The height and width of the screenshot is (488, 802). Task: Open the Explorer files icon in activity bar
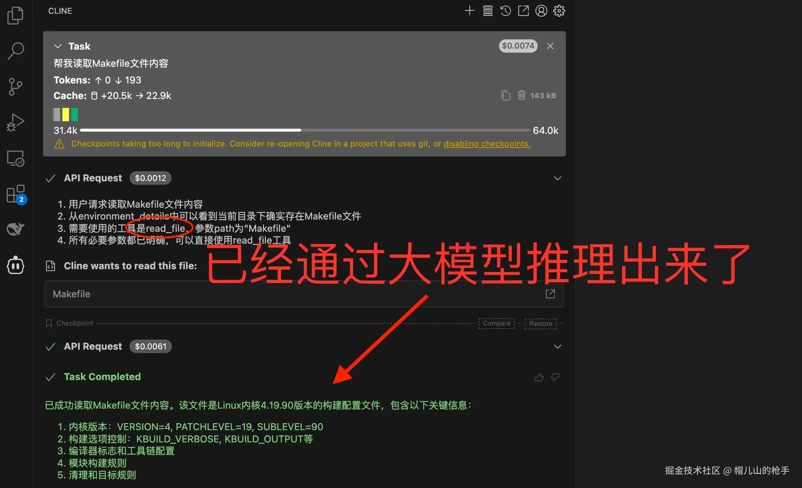(x=15, y=15)
